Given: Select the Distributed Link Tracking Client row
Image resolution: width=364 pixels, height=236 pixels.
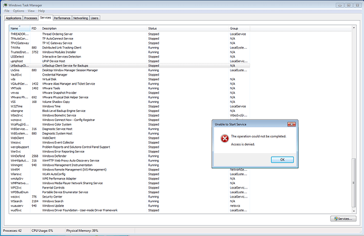Looking at the screenshot, I should [130, 48].
